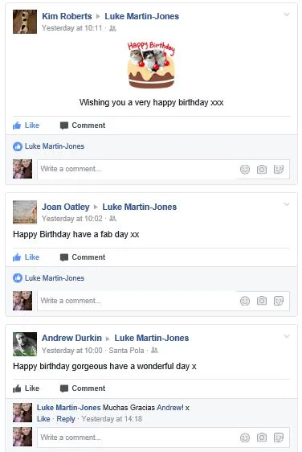Focus comment field under Joan Oatley post
The height and width of the screenshot is (452, 302).
pos(137,301)
